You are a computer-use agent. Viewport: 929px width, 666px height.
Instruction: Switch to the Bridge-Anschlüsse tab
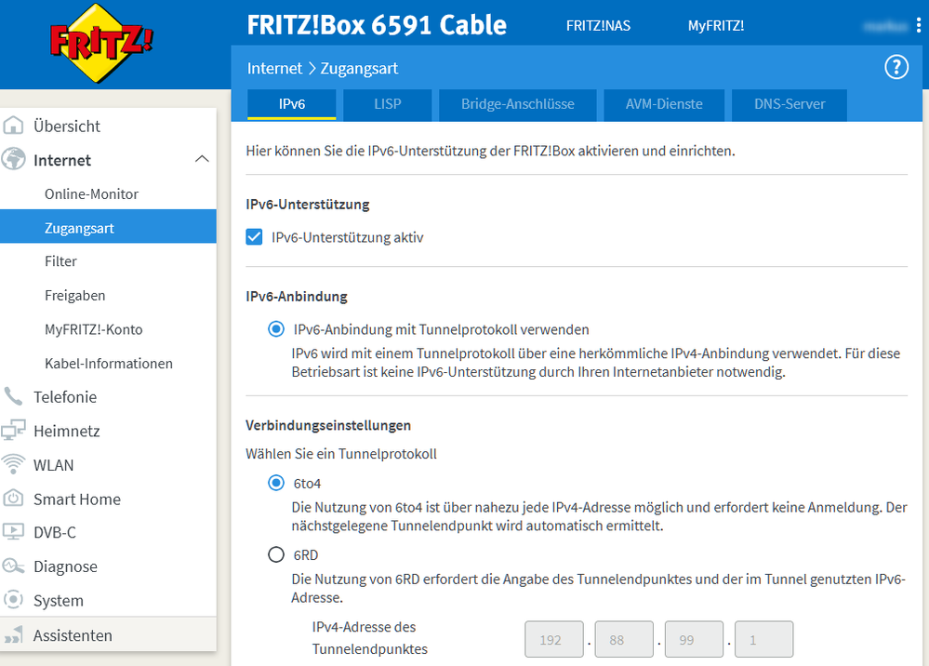point(518,104)
